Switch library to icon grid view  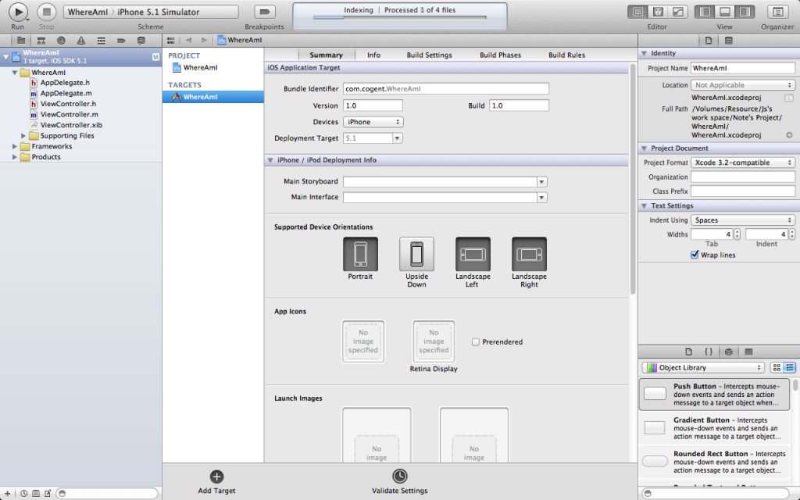pyautogui.click(x=777, y=367)
